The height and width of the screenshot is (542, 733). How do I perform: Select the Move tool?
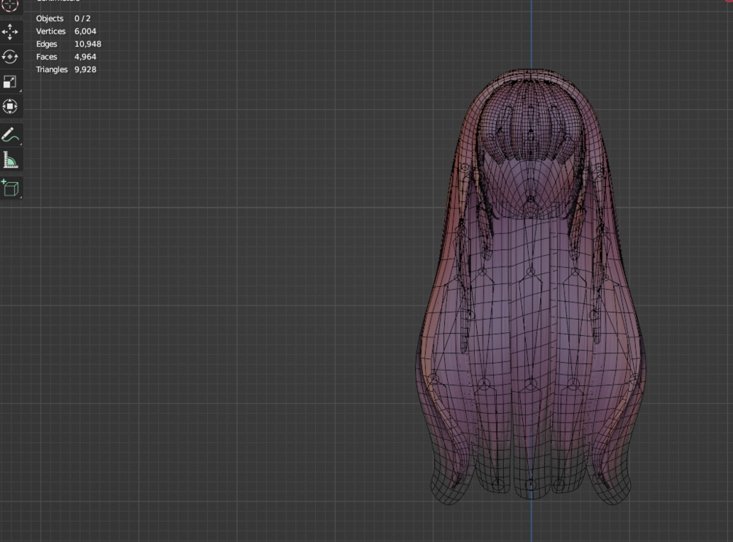point(9,32)
